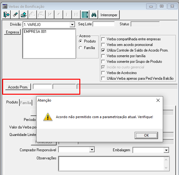Open the Comprador Responsável dropdown
179x175 pixels.
[92, 150]
